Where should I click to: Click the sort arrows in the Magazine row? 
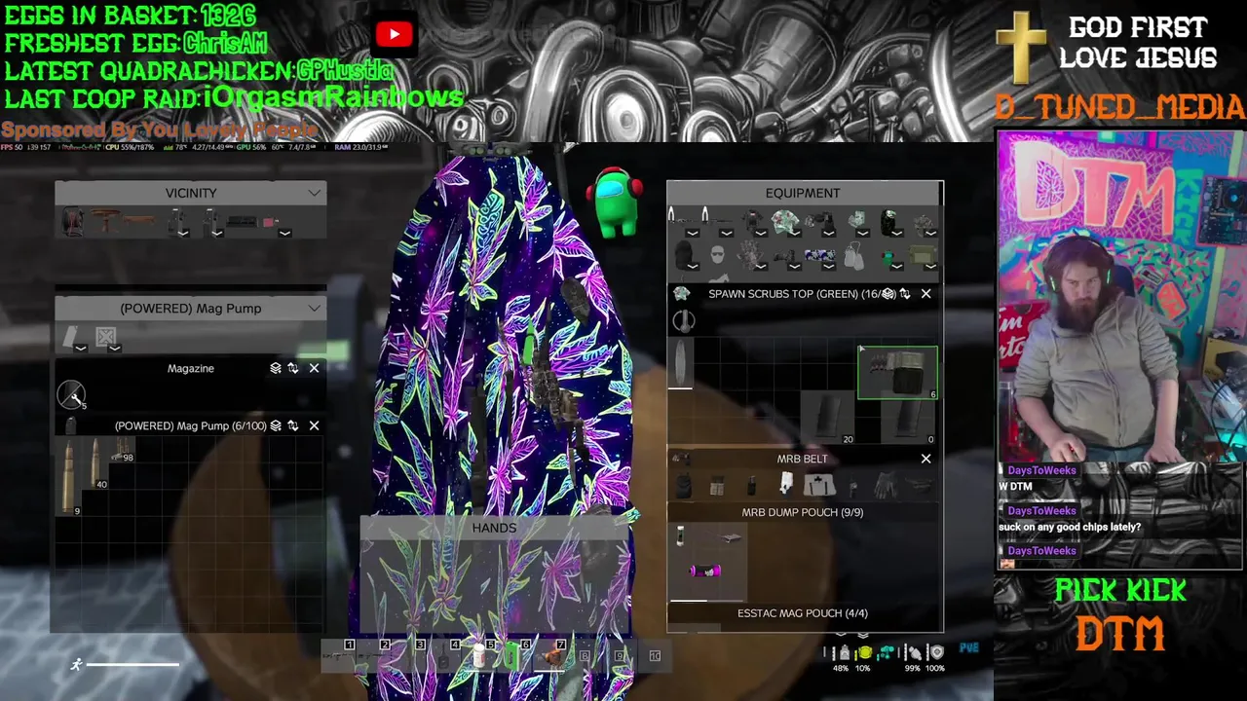(293, 368)
